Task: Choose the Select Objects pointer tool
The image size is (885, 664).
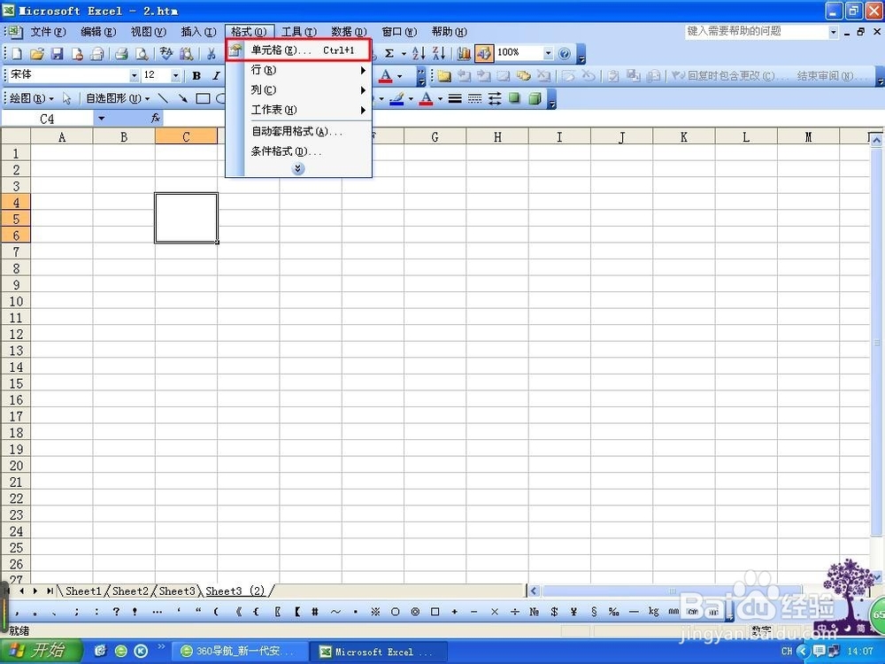Action: pyautogui.click(x=67, y=99)
